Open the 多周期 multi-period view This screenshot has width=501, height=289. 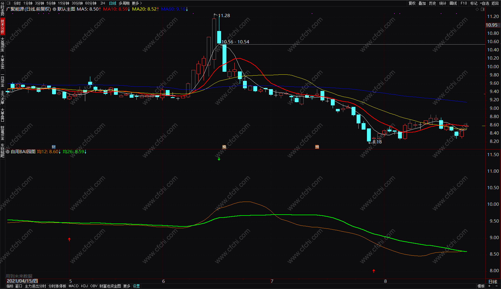pos(124,3)
